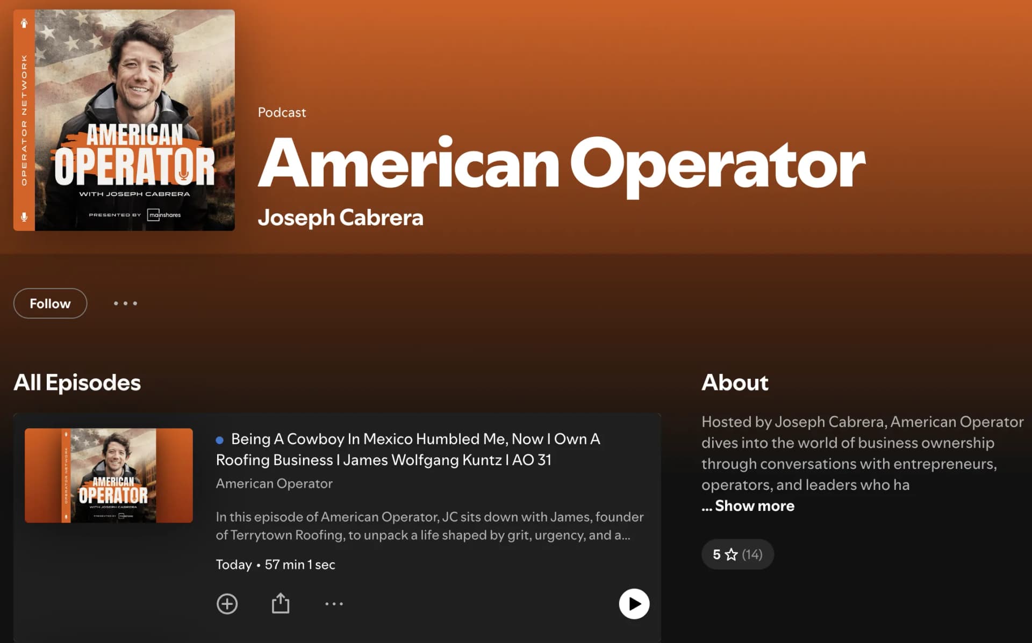Click the About heading
This screenshot has height=643, width=1032.
pyautogui.click(x=735, y=382)
